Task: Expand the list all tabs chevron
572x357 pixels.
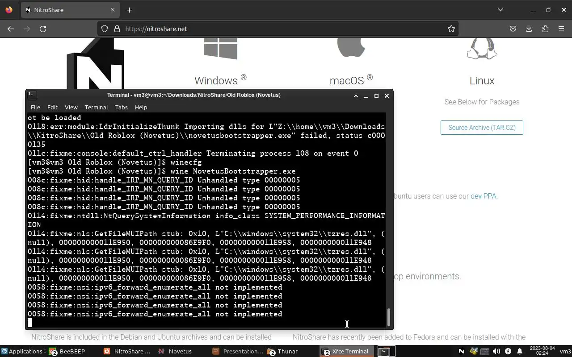Action: coord(500,10)
